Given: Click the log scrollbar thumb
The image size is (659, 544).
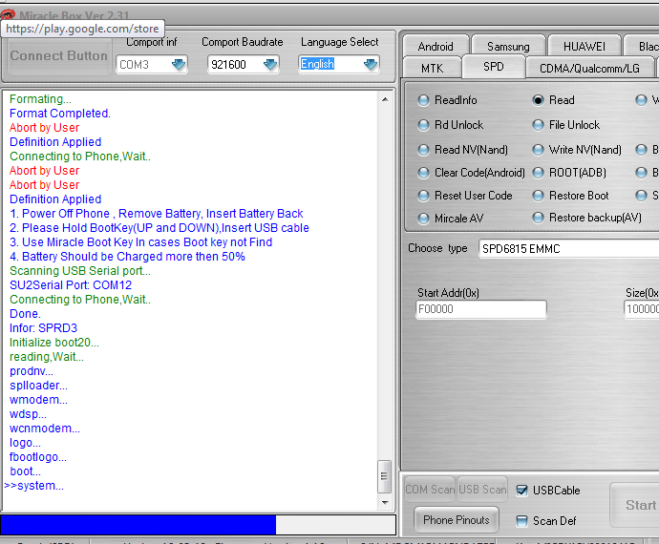Looking at the screenshot, I should click(384, 476).
